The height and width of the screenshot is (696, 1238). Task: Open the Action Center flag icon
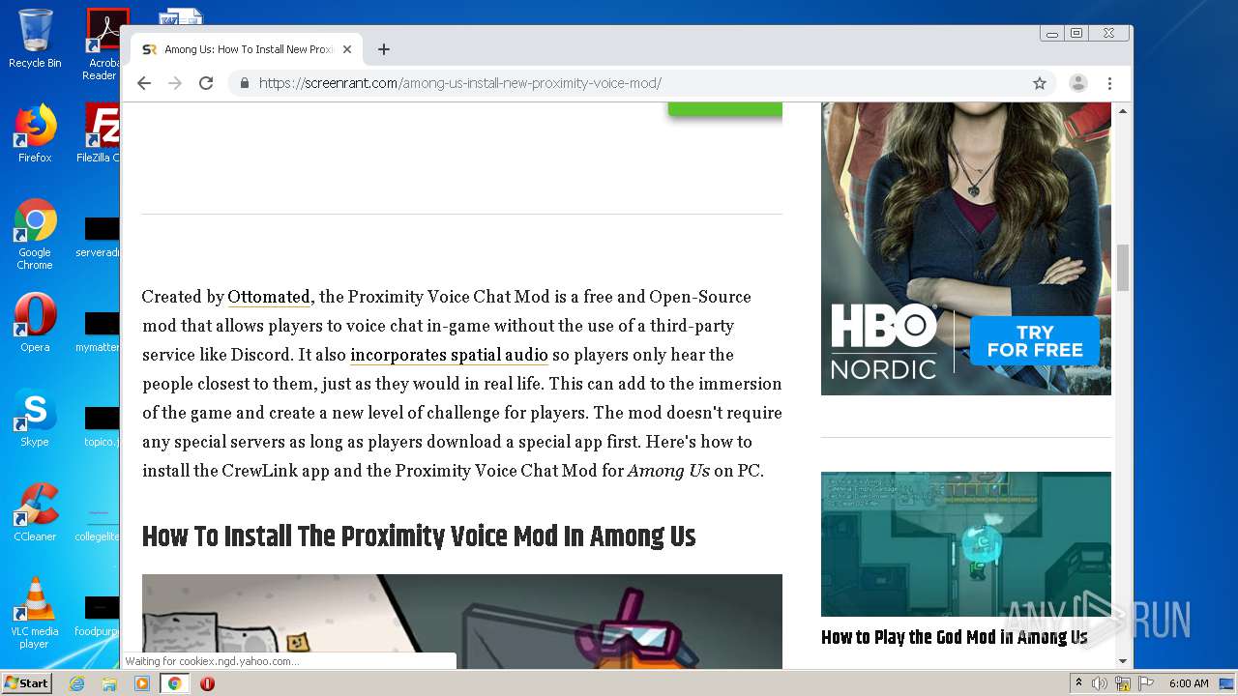(1145, 683)
